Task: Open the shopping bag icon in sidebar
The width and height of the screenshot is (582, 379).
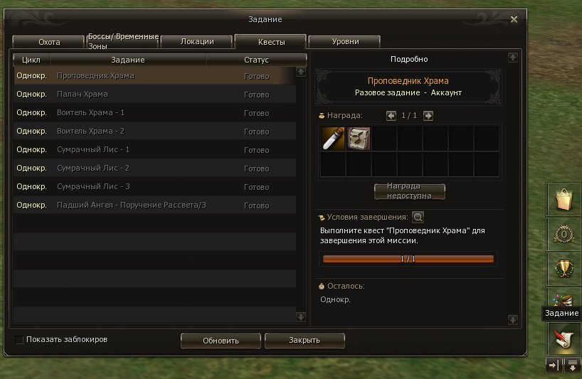Action: (x=564, y=199)
